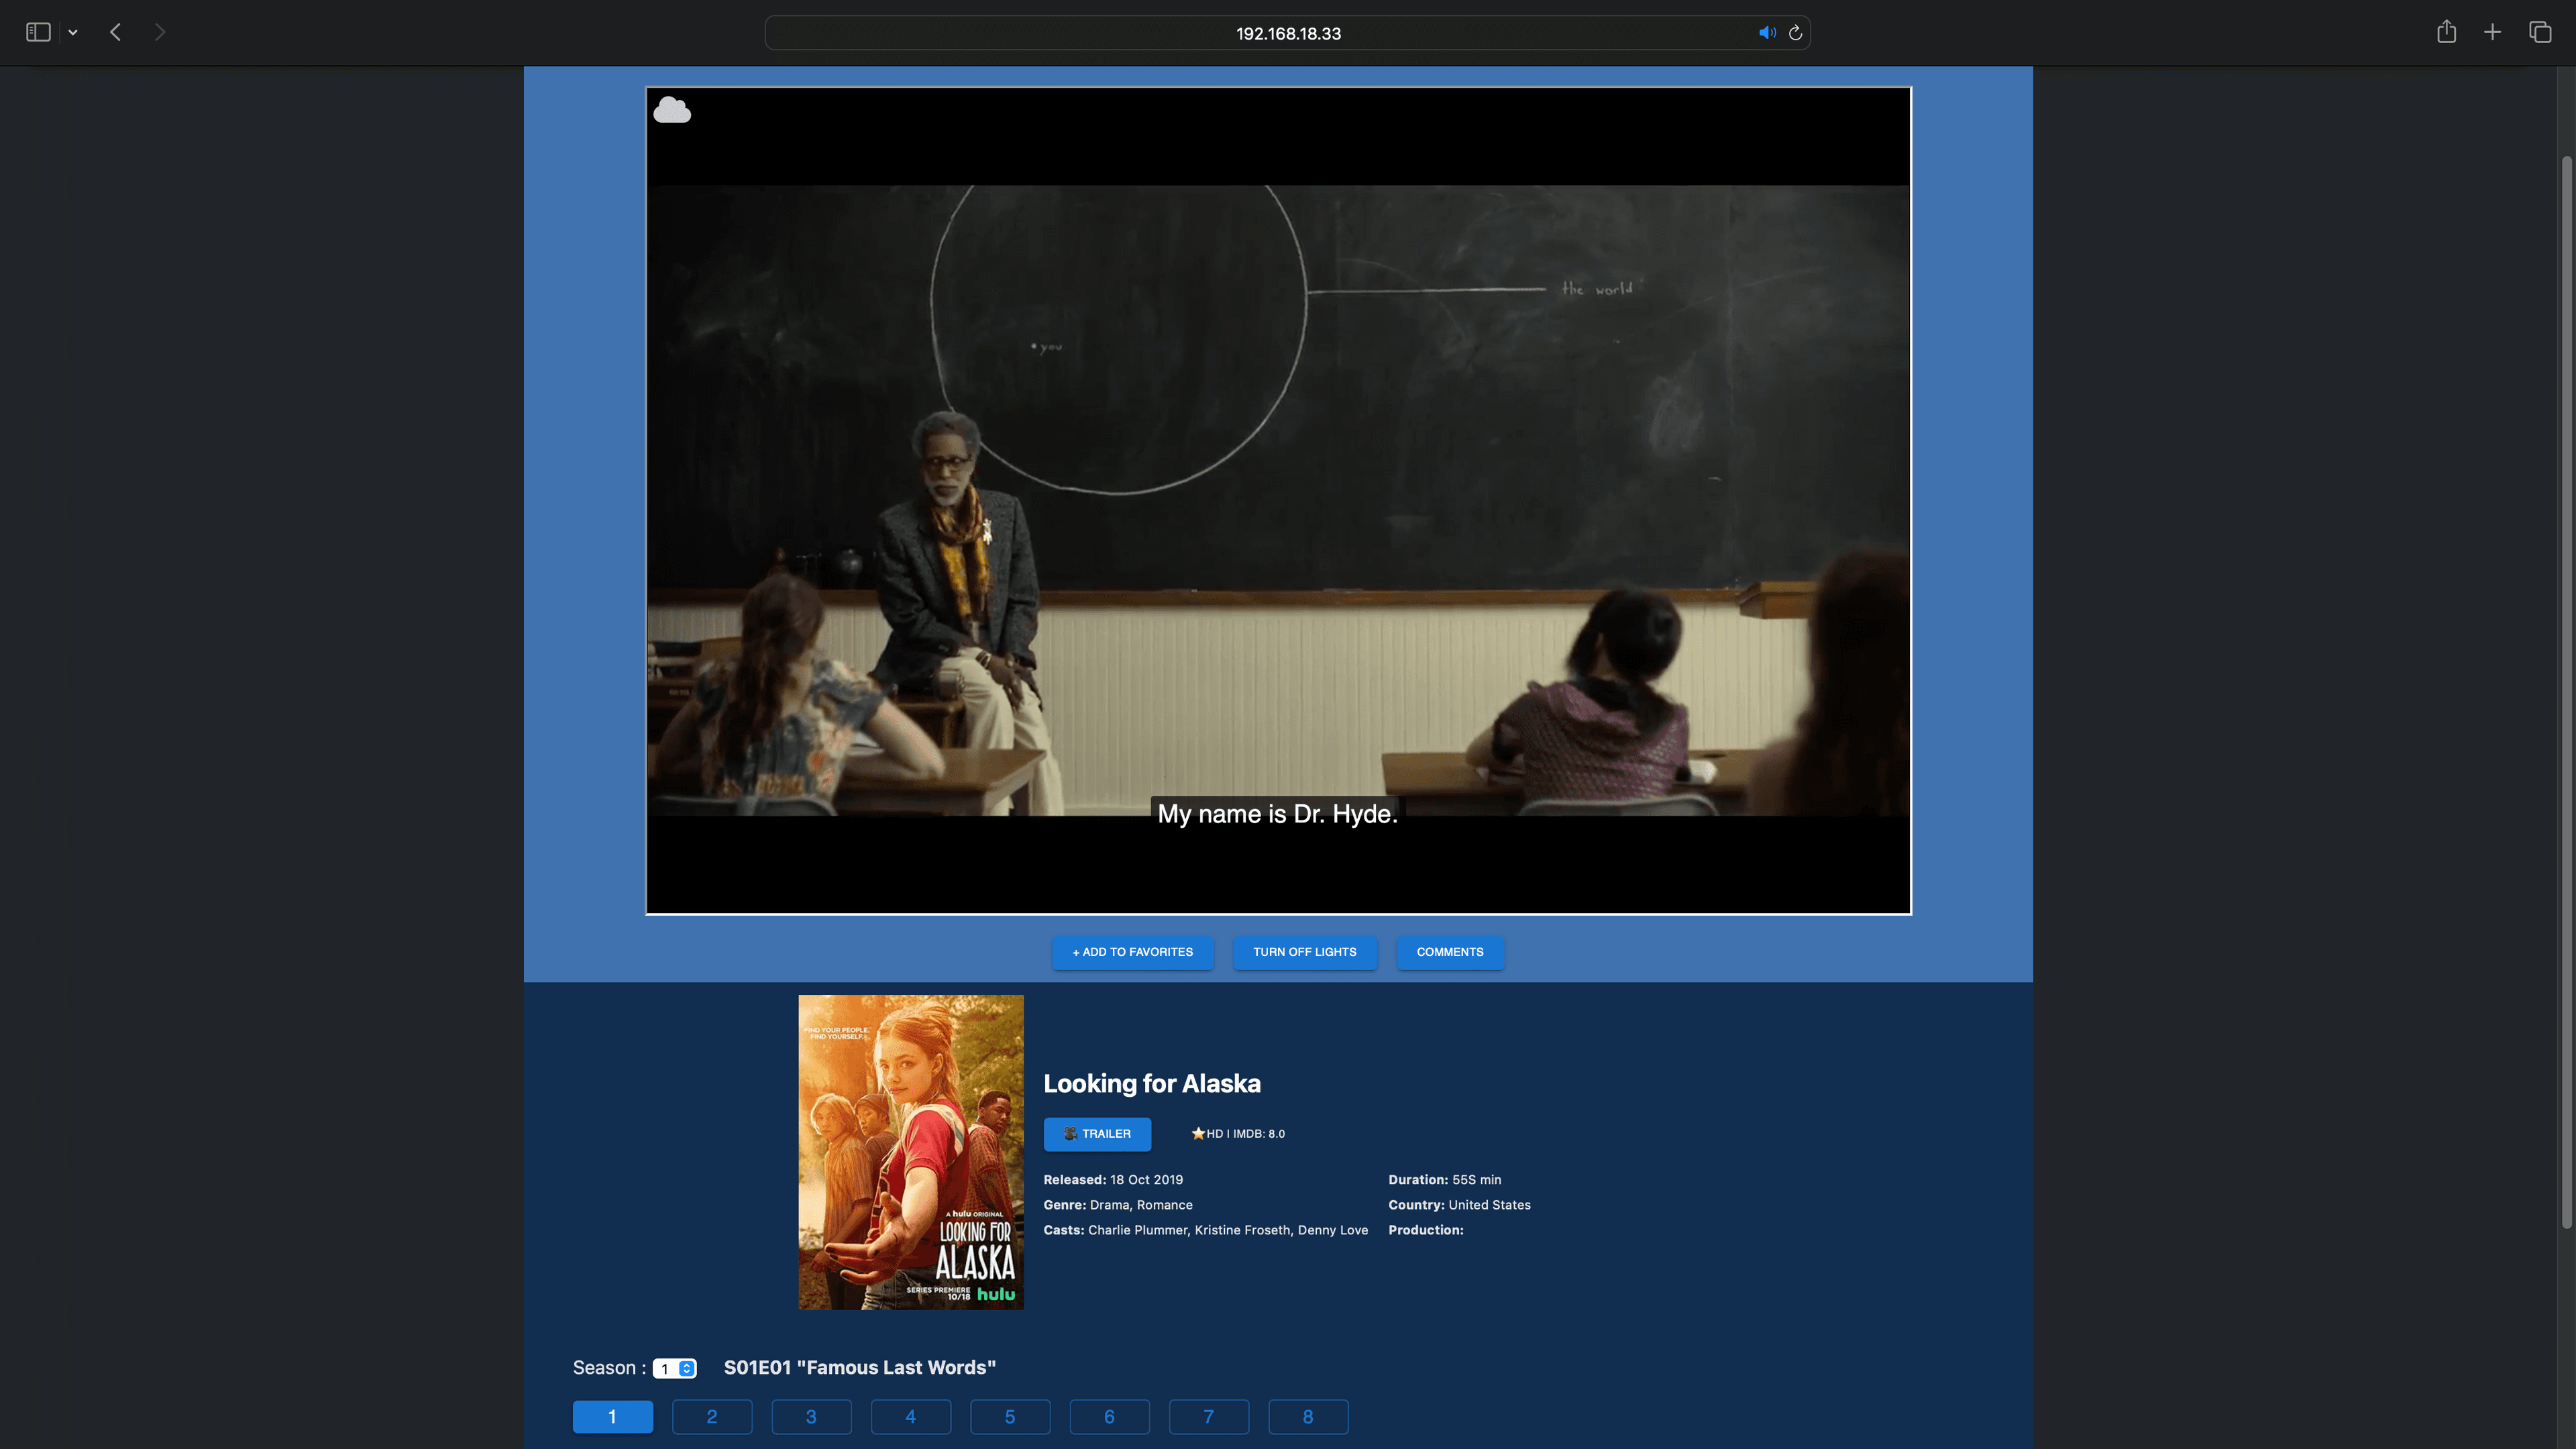Mute tab audio via speaker icon
The width and height of the screenshot is (2576, 1449).
pyautogui.click(x=1766, y=33)
